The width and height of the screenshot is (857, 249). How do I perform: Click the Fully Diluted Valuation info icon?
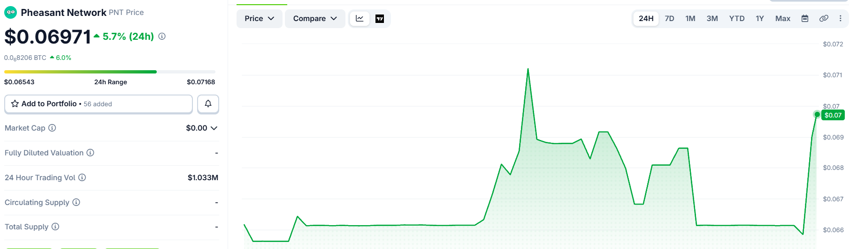pos(91,153)
